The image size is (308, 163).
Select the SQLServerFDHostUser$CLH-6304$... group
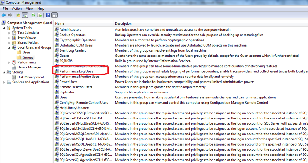85,123
